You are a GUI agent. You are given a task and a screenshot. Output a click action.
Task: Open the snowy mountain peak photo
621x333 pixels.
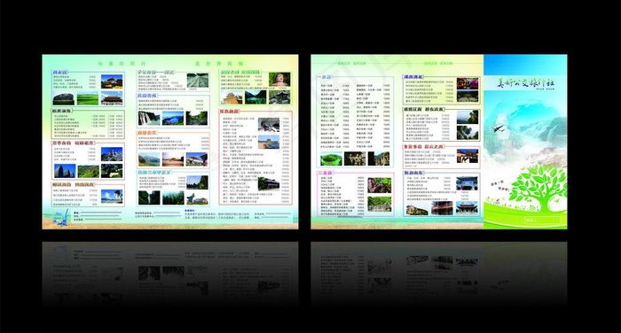pos(112,154)
